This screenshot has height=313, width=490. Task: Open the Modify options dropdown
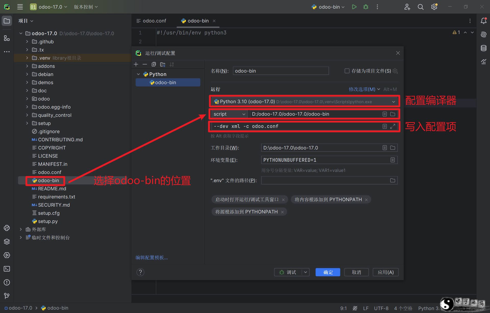coord(364,89)
